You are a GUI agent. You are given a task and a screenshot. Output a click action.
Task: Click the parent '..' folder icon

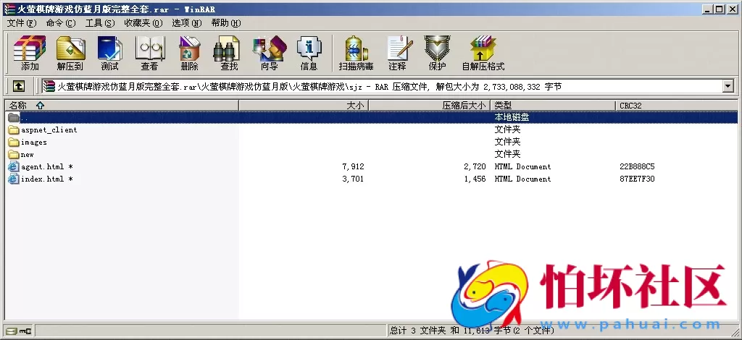point(14,117)
